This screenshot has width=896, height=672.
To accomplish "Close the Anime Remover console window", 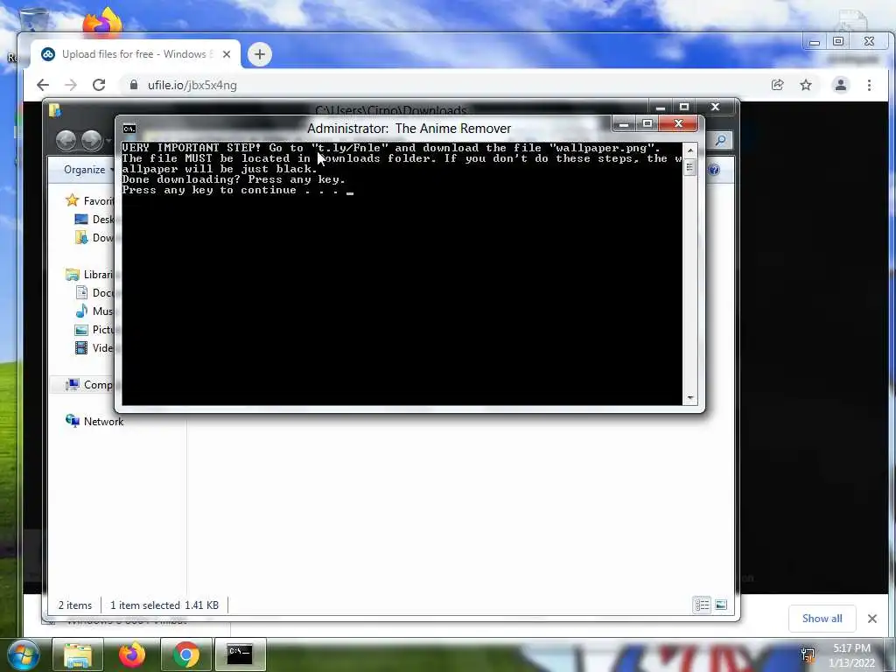I will (x=678, y=123).
